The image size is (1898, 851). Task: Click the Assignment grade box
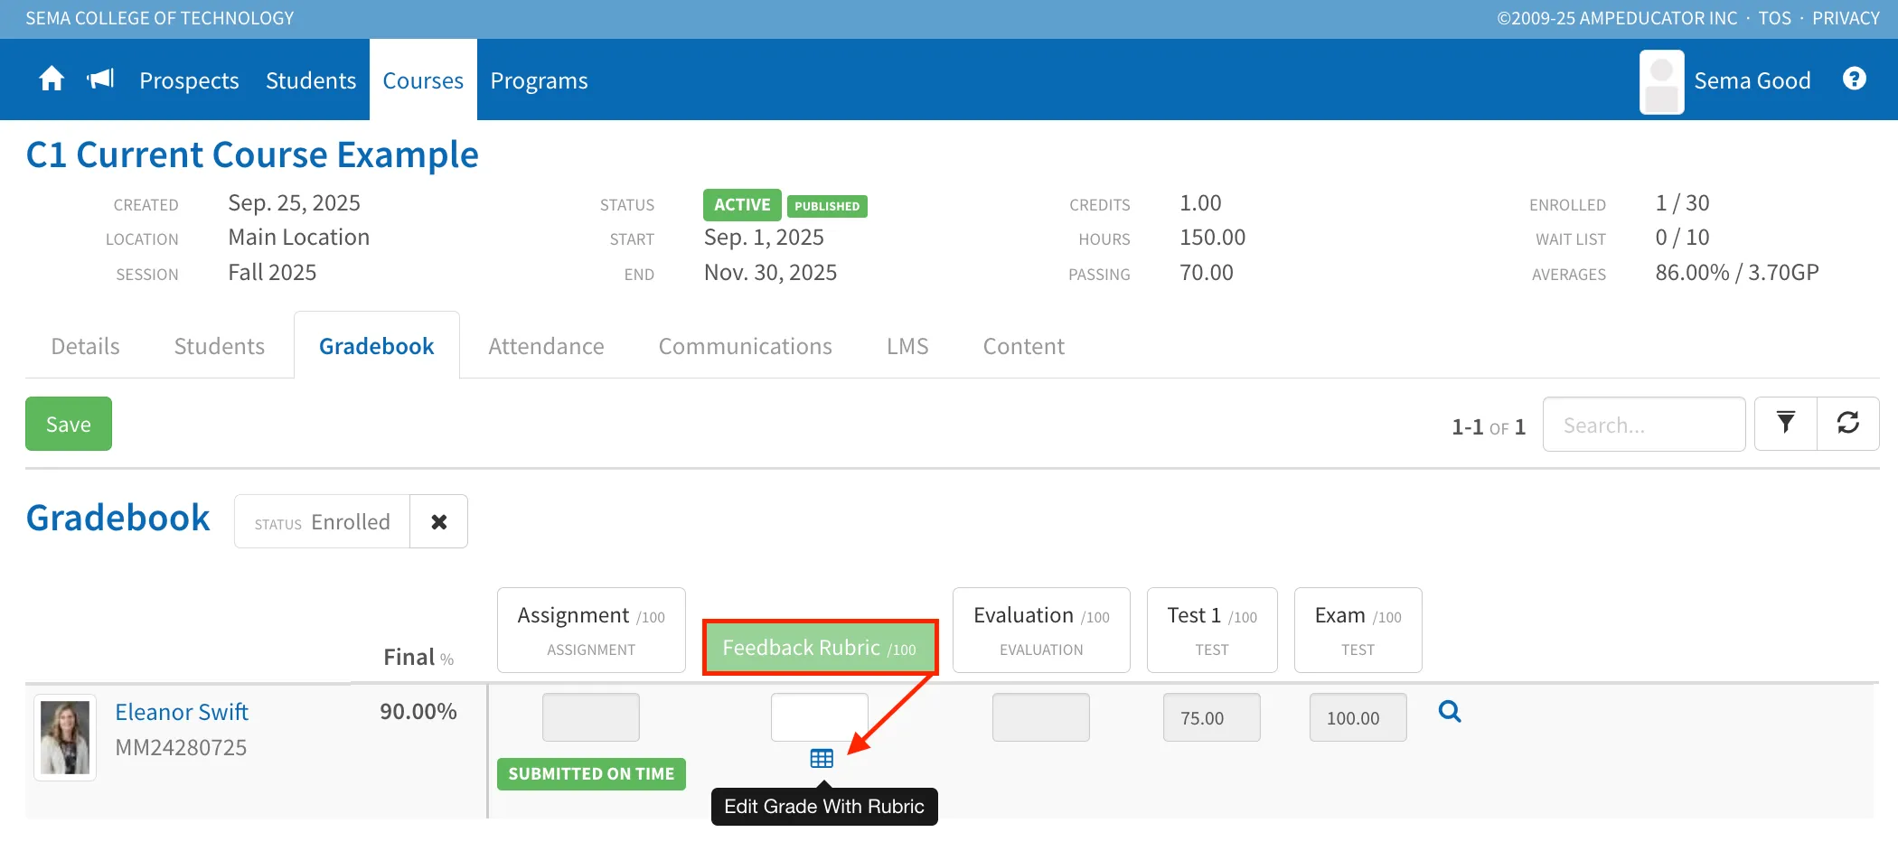click(x=591, y=717)
